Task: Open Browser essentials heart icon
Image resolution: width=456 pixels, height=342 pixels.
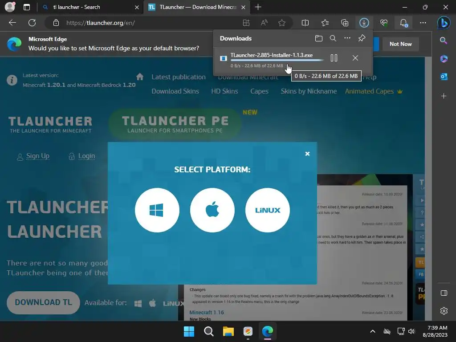Action: pos(384,23)
